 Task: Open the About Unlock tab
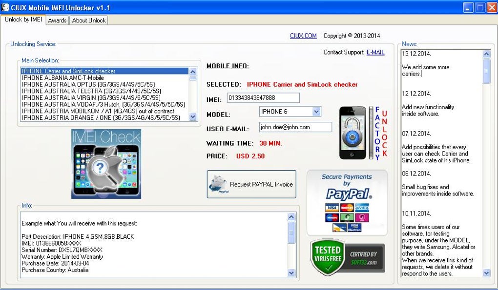pos(88,20)
